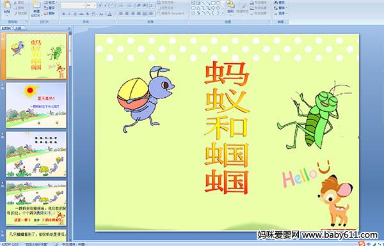Open the font name dropdown
The width and height of the screenshot is (384, 246).
(x=73, y=5)
